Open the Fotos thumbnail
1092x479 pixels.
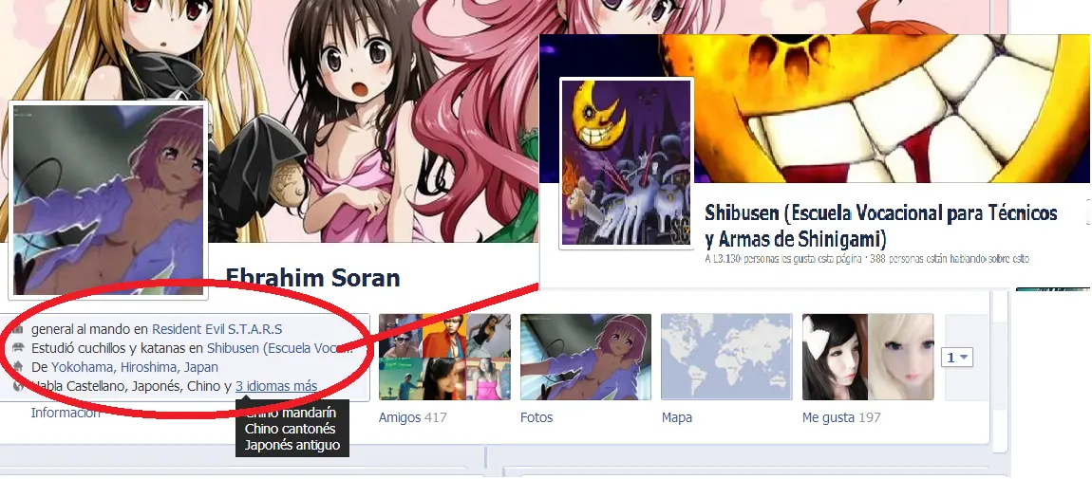click(586, 358)
